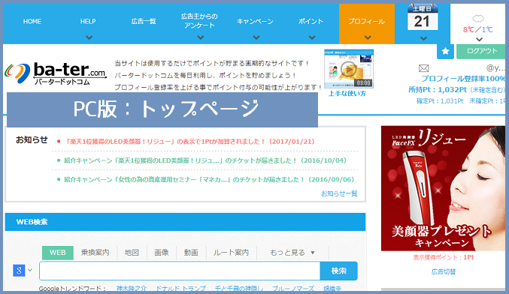Click the ログアウト button

(482, 51)
